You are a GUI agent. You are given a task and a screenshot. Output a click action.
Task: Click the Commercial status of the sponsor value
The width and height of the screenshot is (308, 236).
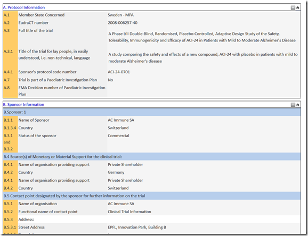pos(118,136)
